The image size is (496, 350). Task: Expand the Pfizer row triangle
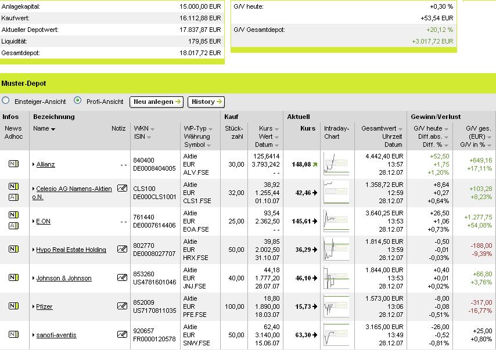[34, 306]
